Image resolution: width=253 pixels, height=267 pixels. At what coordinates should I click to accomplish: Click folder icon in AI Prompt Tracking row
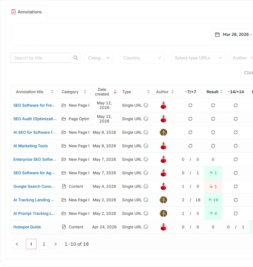coord(64,213)
